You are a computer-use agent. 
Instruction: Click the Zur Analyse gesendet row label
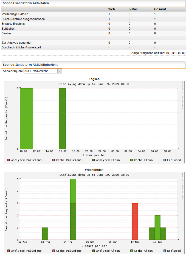click(x=16, y=43)
